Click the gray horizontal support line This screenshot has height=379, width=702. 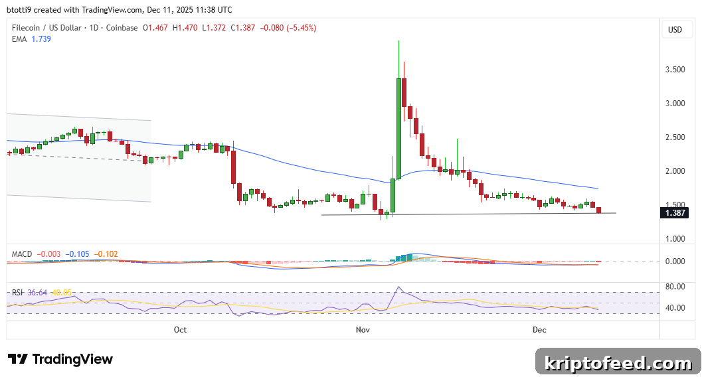point(469,214)
